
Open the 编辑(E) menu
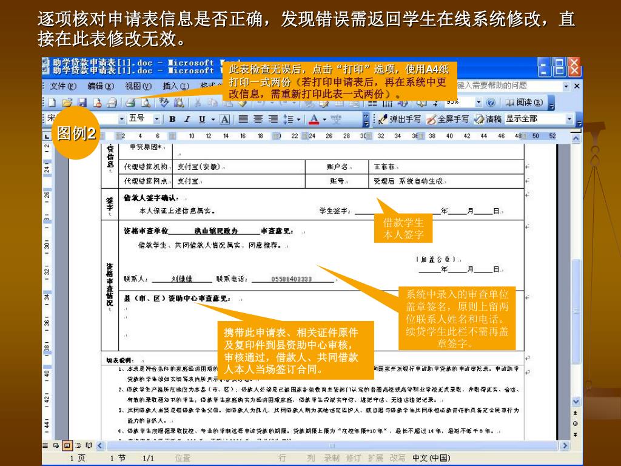[101, 86]
